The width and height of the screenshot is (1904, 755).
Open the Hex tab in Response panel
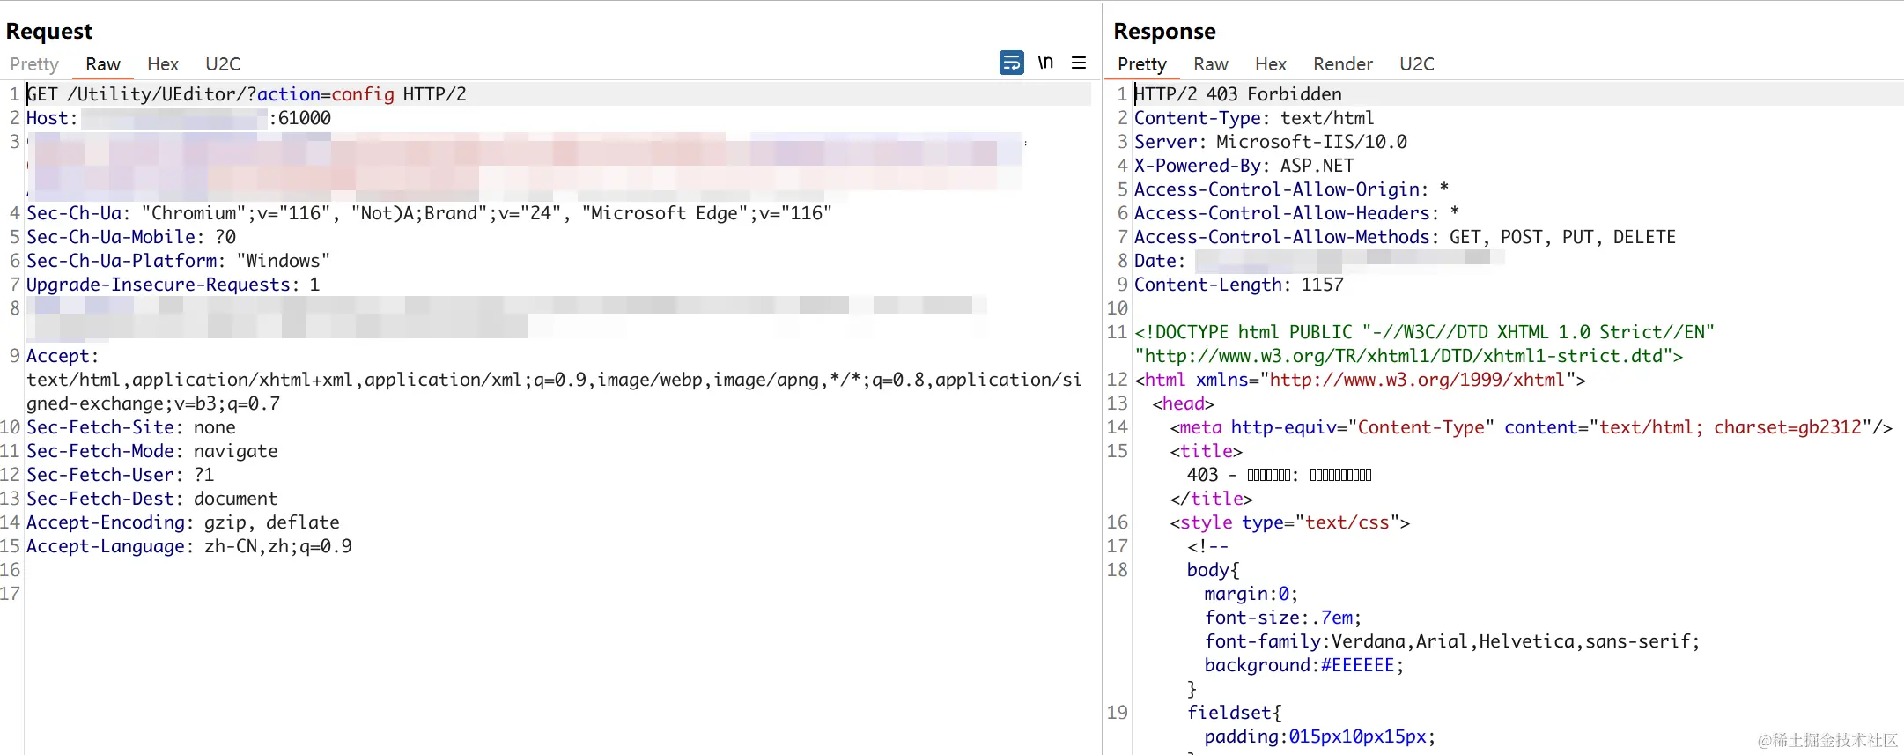tap(1271, 64)
